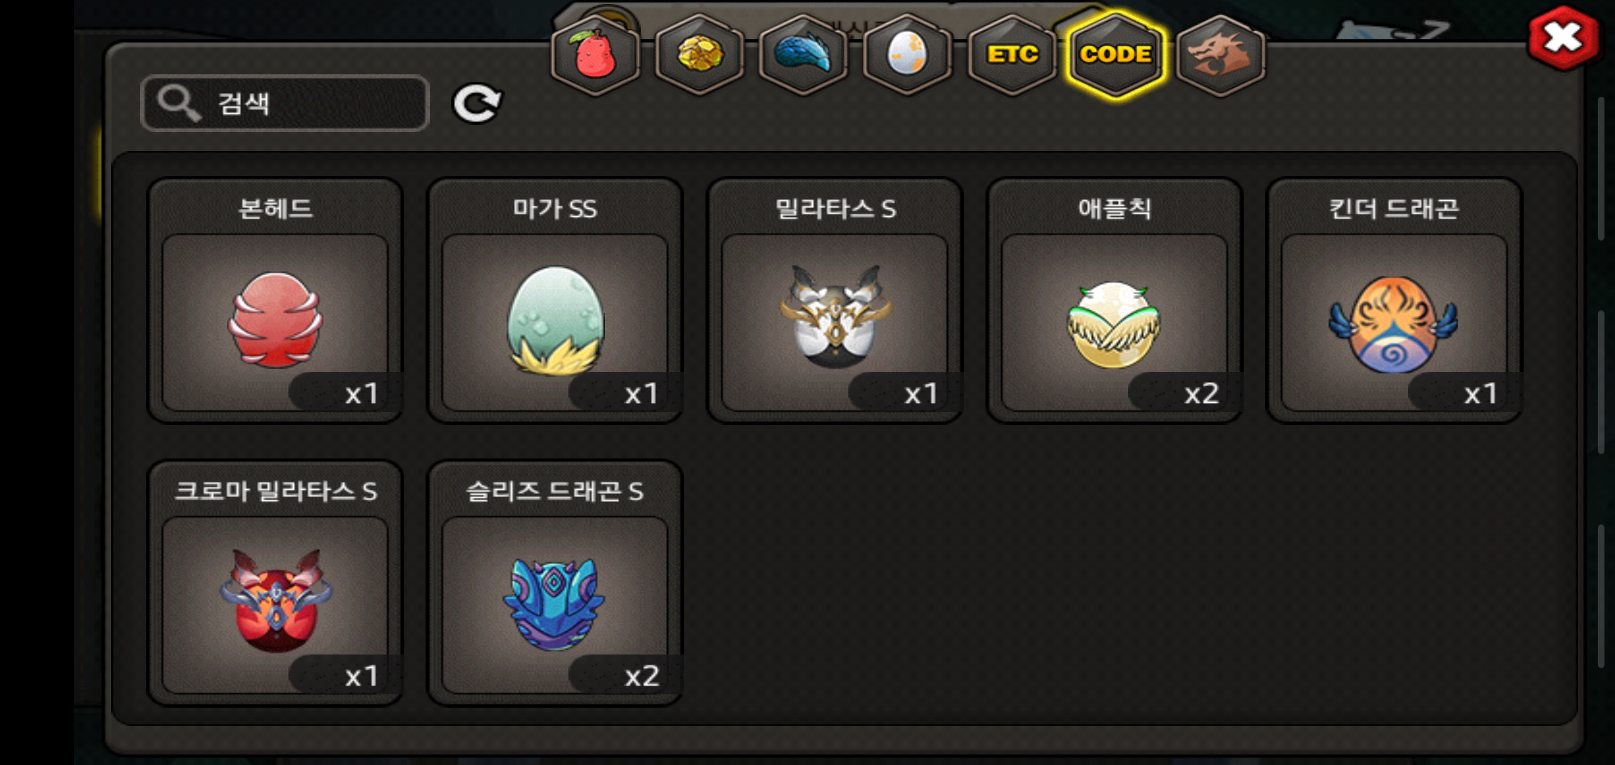The image size is (1615, 765).
Task: Click the x2 count on 애플칙
Action: point(1201,394)
